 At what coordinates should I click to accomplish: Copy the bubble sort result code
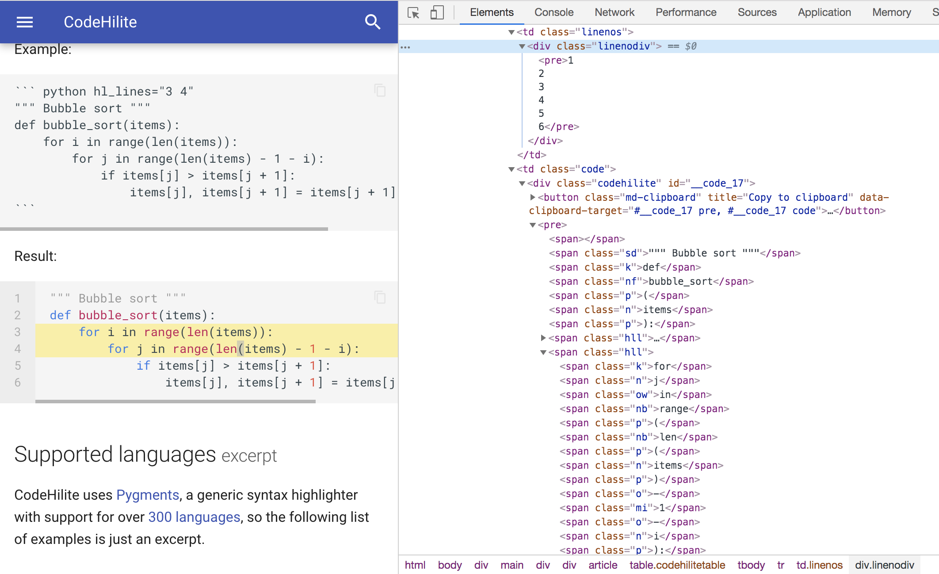click(x=380, y=298)
